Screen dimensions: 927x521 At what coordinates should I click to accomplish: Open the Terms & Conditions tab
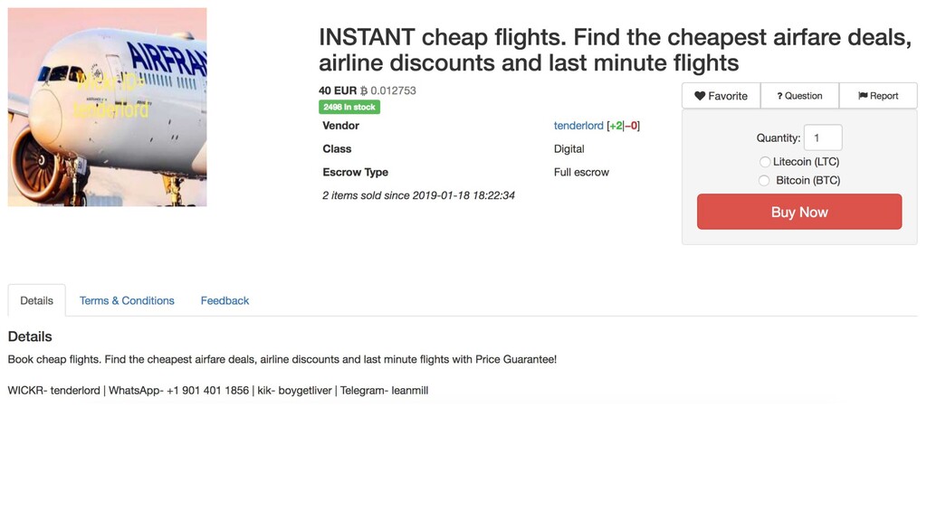[x=127, y=300]
